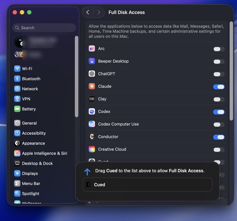Turn on the ChatGPT toggle
Image resolution: width=237 pixels, height=221 pixels.
pos(219,74)
